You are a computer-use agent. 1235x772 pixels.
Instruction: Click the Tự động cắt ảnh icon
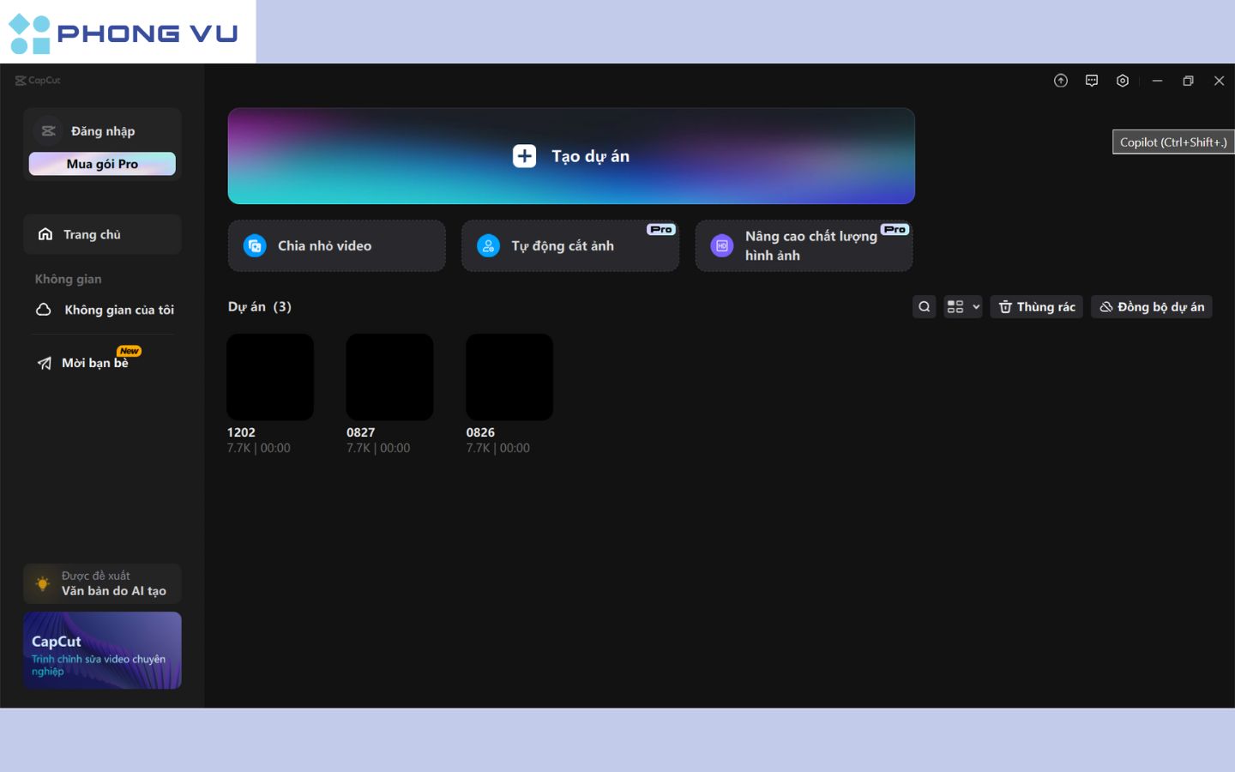coord(488,246)
